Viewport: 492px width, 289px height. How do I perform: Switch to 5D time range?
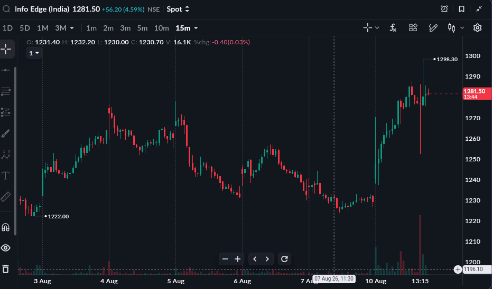tap(25, 28)
